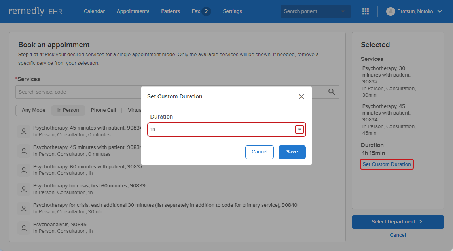
Task: Click the Select Department button
Action: (398, 222)
